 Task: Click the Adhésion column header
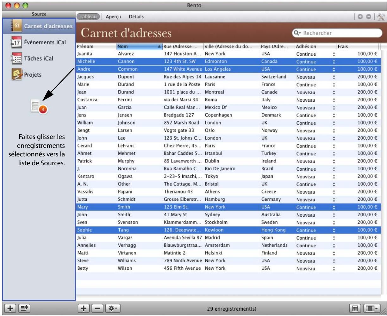(315, 47)
